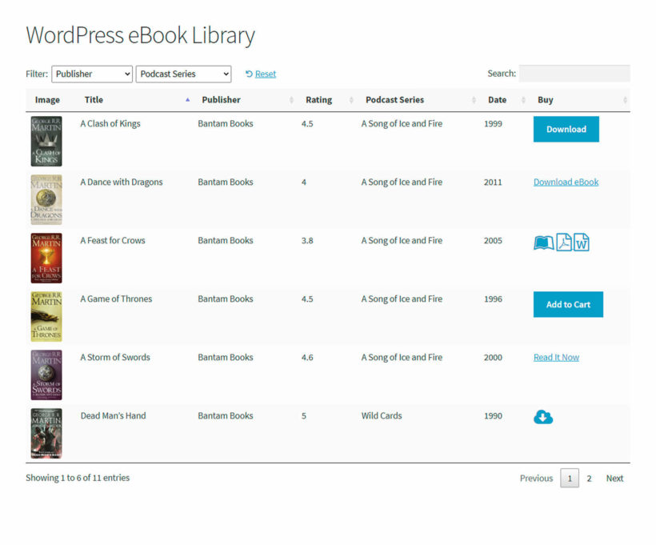
Task: Click Add to Cart for A Game of Thrones
Action: 568,304
